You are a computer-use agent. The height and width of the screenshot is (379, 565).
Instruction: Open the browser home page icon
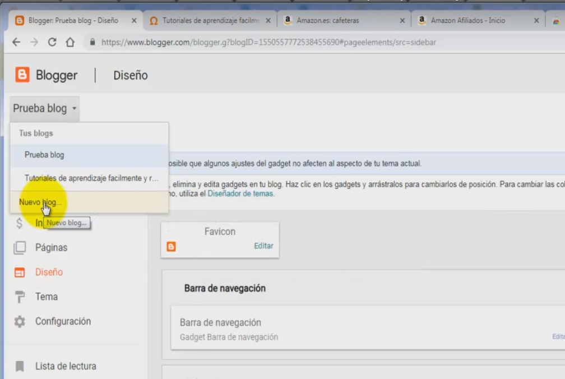pyautogui.click(x=70, y=42)
